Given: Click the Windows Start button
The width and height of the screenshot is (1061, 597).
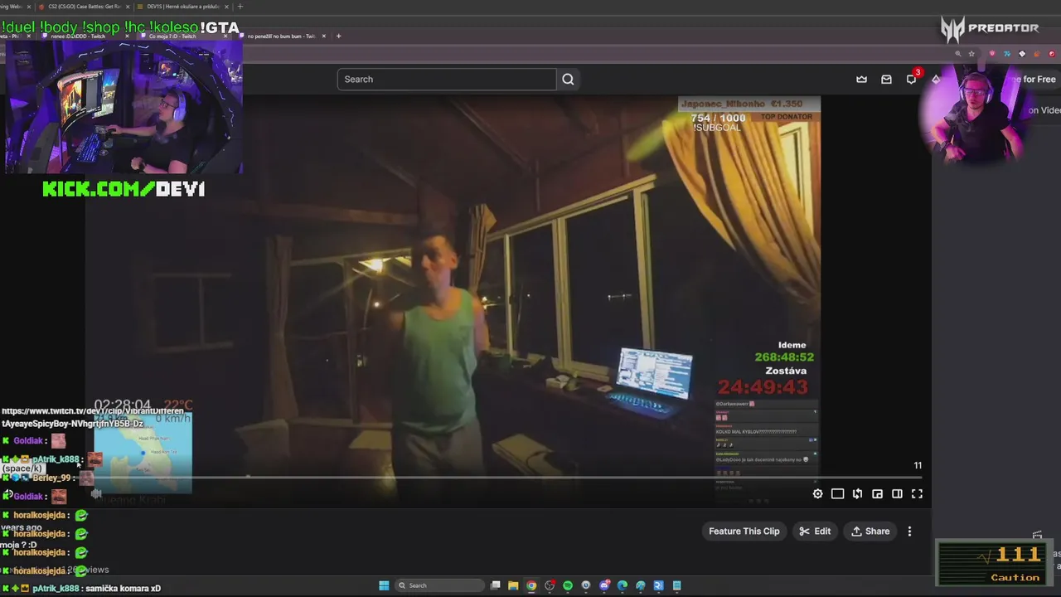Looking at the screenshot, I should pos(384,585).
